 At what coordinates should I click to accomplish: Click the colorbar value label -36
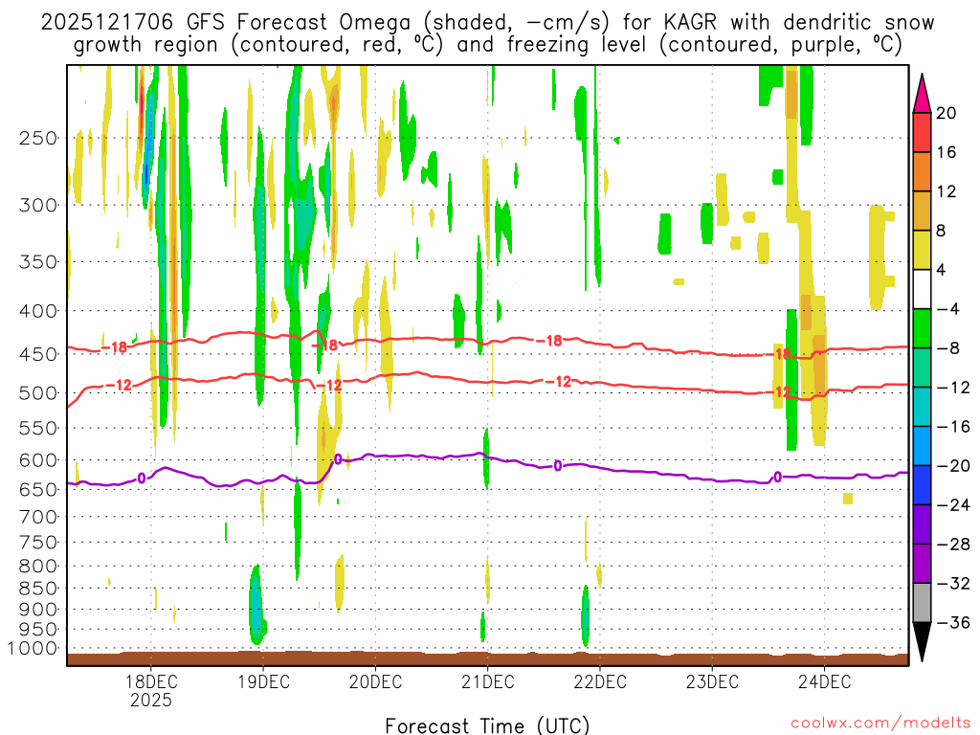(952, 622)
